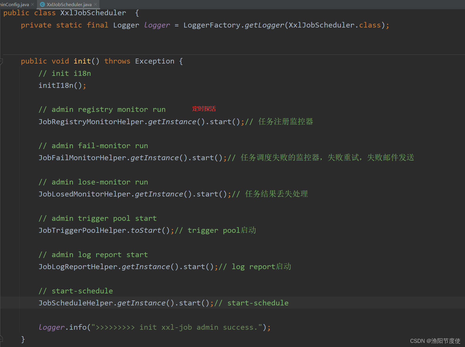The height and width of the screenshot is (347, 465).
Task: Click JobFailMonitorHelper identifier
Action: tap(82, 158)
